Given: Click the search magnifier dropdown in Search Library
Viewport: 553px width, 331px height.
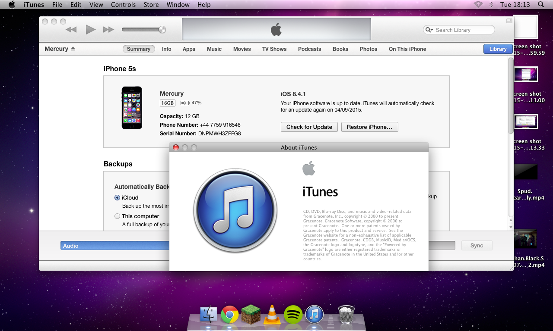Looking at the screenshot, I should tap(429, 30).
